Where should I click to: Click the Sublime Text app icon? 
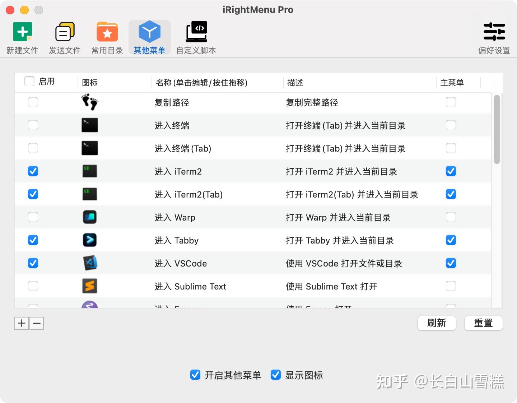click(x=90, y=286)
